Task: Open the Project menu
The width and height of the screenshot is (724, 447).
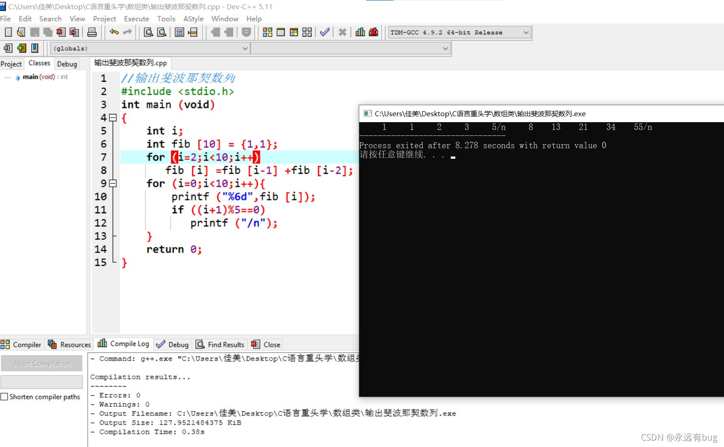Action: tap(104, 19)
